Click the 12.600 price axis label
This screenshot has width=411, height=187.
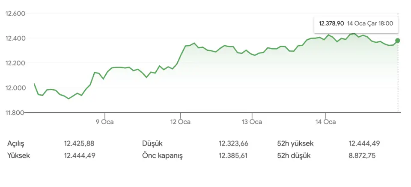pyautogui.click(x=15, y=14)
